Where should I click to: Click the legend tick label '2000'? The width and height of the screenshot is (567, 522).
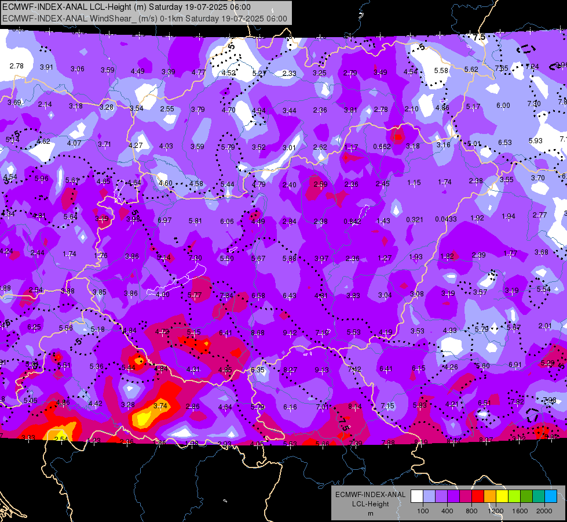tap(544, 511)
